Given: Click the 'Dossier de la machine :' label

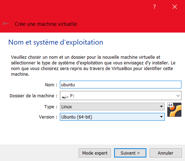Looking at the screenshot, I should pyautogui.click(x=33, y=96).
